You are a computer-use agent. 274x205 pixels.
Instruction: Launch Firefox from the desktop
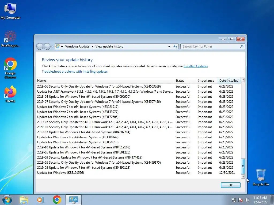coord(10,94)
